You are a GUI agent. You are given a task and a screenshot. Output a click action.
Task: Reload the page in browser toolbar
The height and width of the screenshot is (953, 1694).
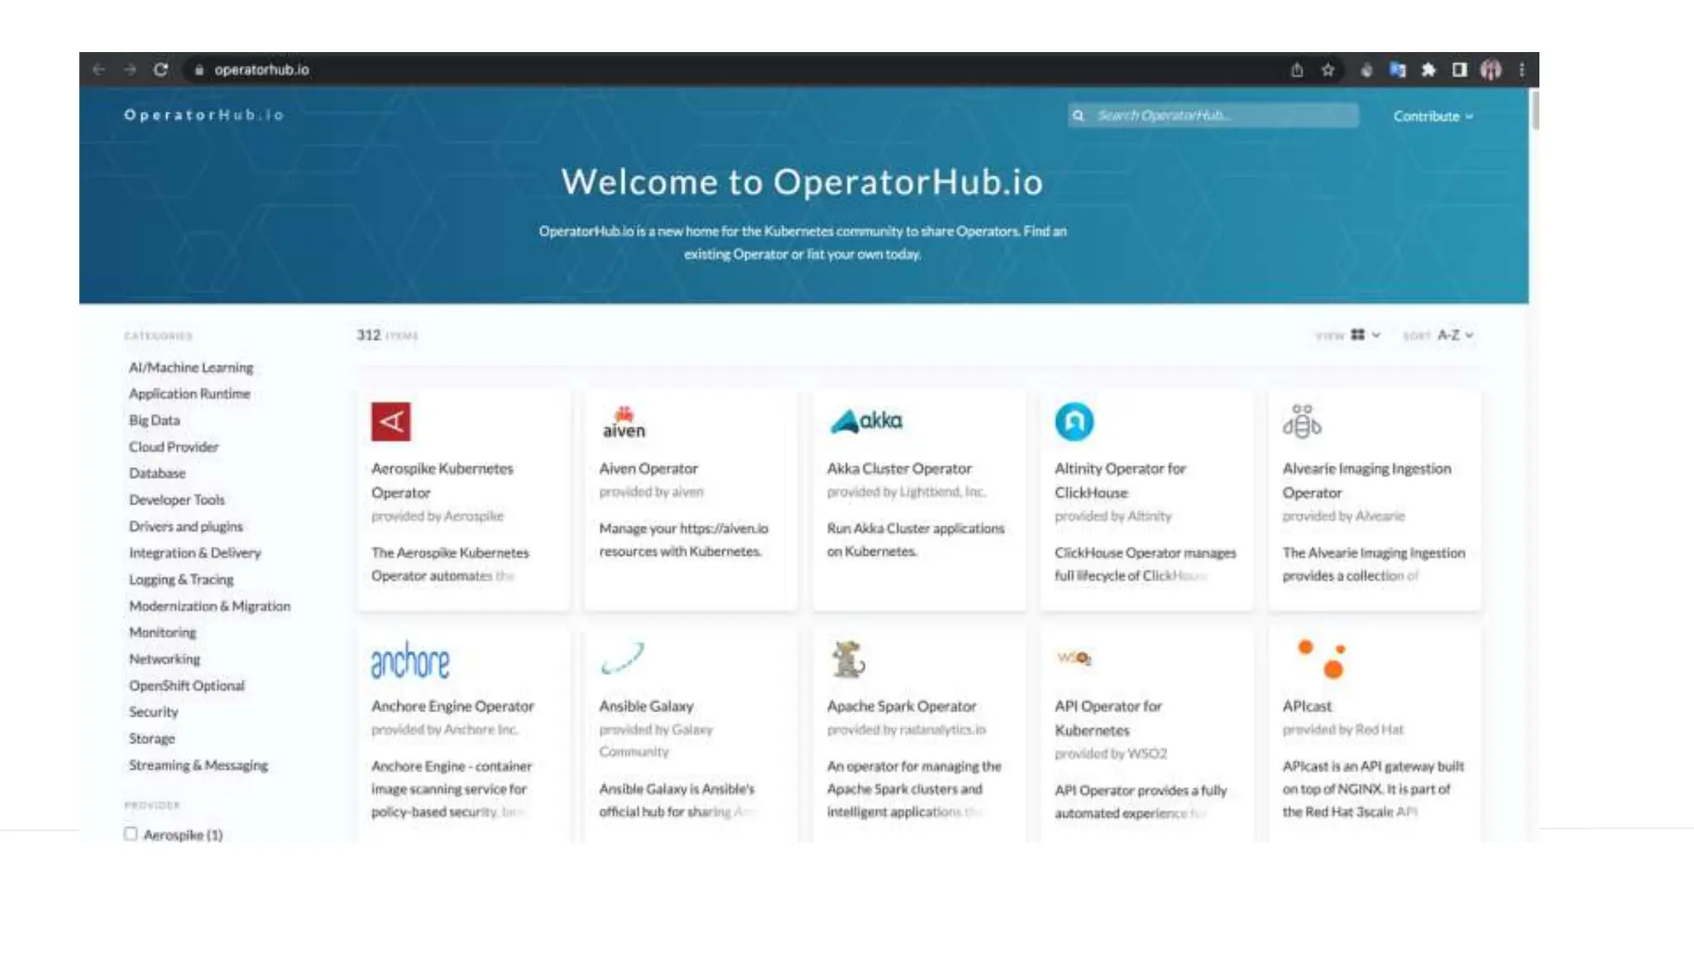tap(160, 69)
